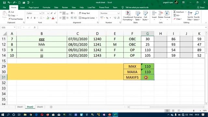208x117 pixels.
Task: Open the Sheet1 worksheet tab
Action: point(20,107)
